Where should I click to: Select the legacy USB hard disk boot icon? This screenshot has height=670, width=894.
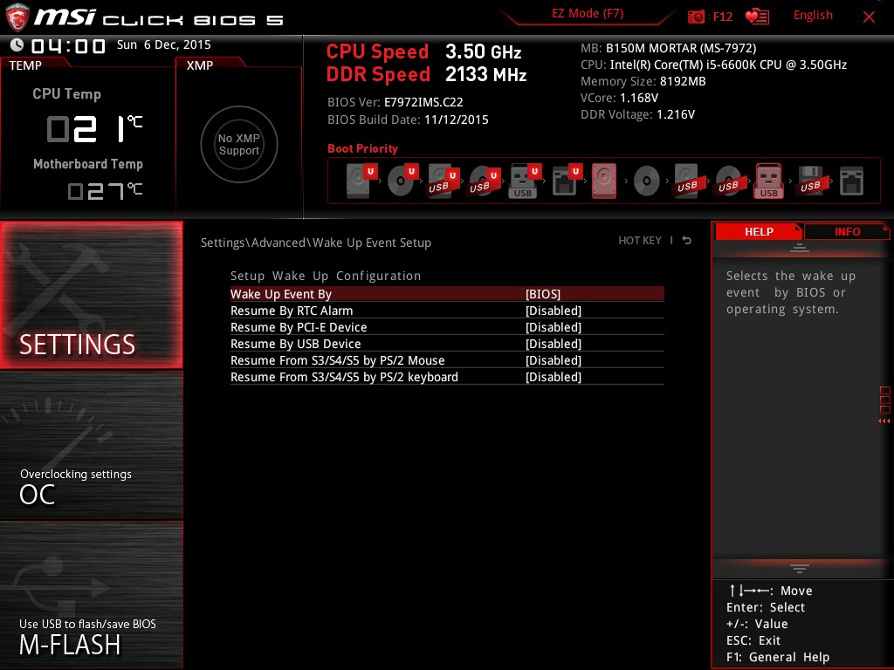687,181
